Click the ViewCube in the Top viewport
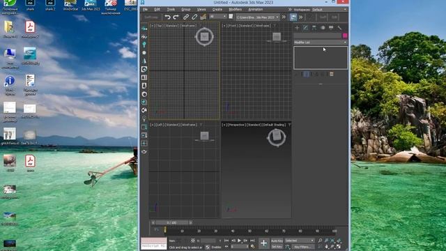 204,36
